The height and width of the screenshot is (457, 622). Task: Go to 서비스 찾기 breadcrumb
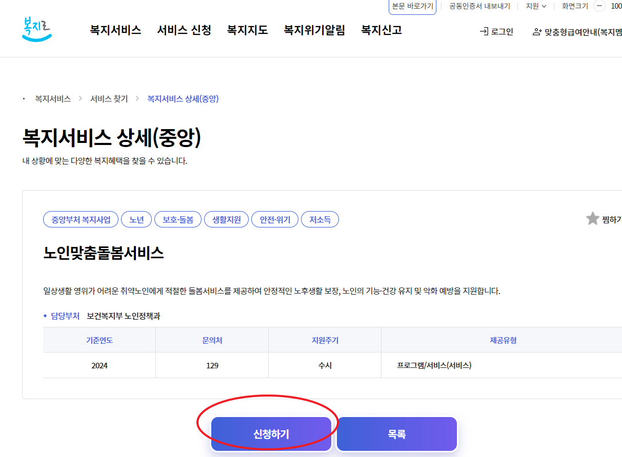[x=109, y=98]
